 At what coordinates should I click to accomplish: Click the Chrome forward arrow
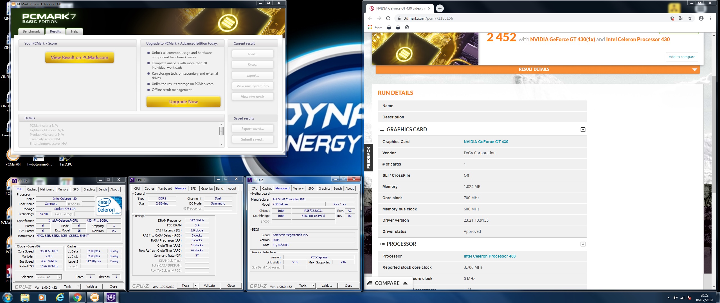[x=379, y=18]
